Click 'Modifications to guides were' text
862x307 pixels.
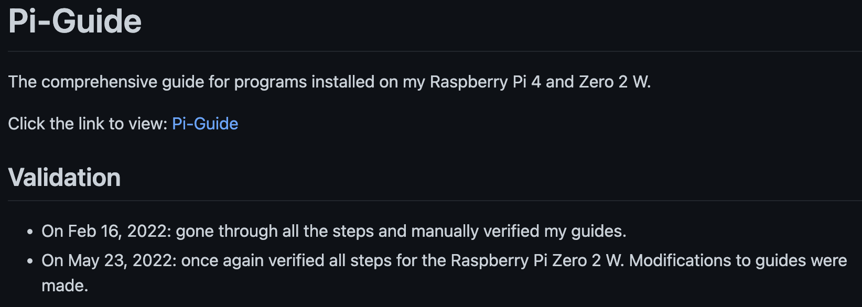738,261
